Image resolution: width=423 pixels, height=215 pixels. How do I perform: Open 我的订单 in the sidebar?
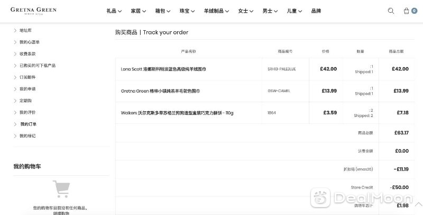(x=29, y=124)
